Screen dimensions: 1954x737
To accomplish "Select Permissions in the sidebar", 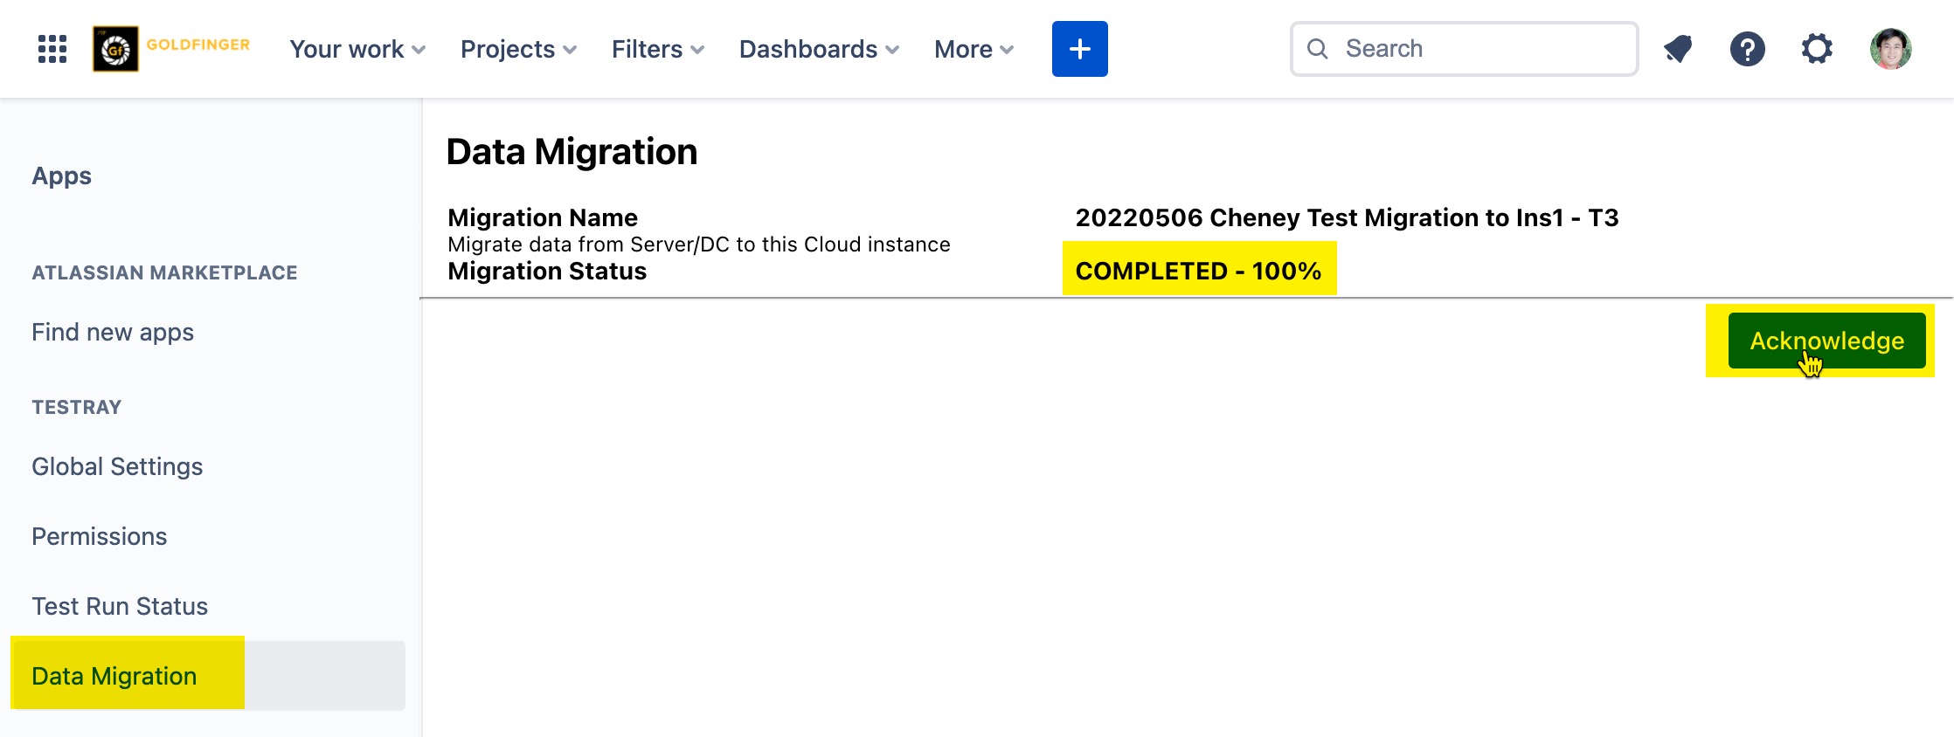I will 100,536.
